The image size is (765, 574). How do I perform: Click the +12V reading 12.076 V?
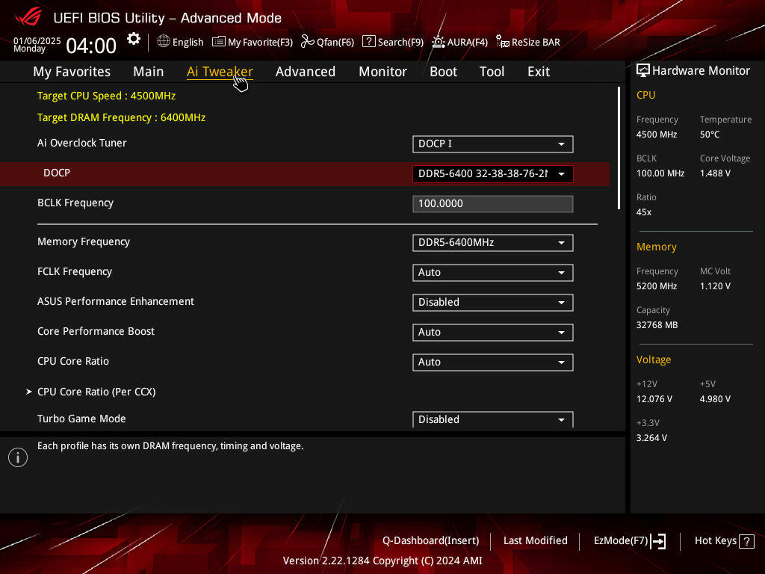pyautogui.click(x=654, y=399)
